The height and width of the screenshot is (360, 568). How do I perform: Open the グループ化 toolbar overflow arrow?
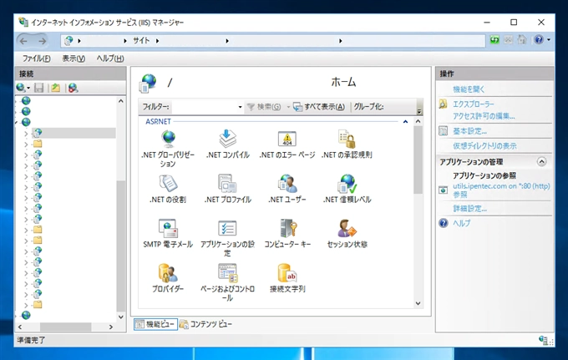pyautogui.click(x=419, y=111)
